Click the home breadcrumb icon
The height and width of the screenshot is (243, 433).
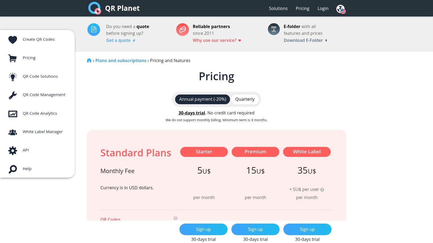pyautogui.click(x=89, y=60)
